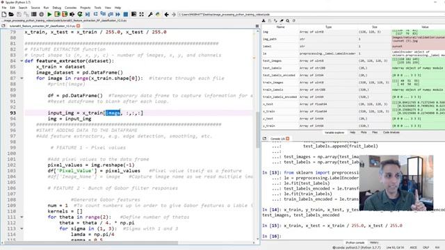This screenshot has width=445, height=250.
Task: Open the Consoles menu
Action: point(70,8)
